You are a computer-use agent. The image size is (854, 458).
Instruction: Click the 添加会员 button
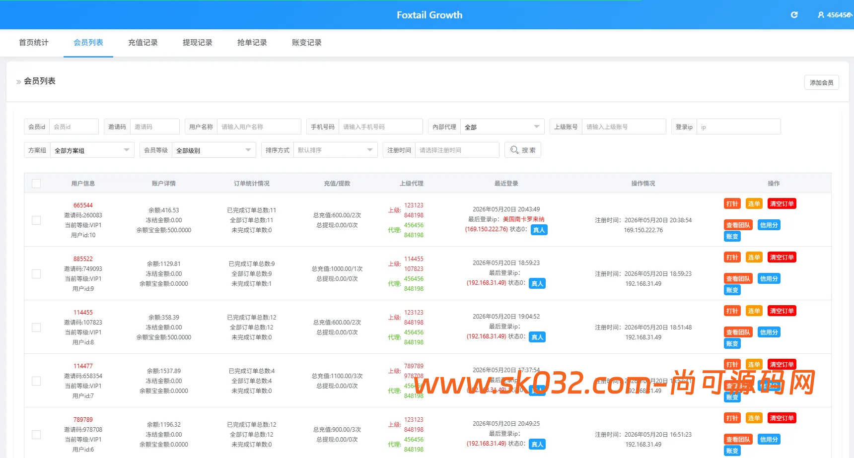821,82
